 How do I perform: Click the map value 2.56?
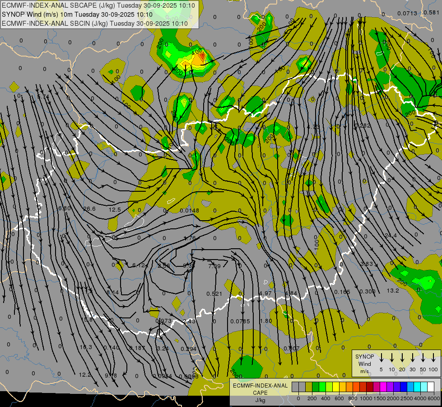tap(164, 266)
